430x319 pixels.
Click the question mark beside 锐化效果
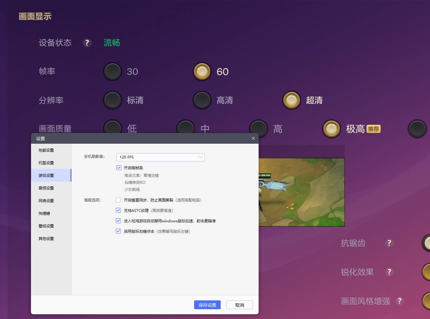(389, 272)
